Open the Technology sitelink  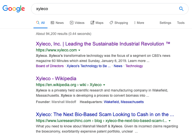[x=134, y=66]
